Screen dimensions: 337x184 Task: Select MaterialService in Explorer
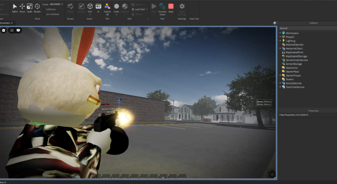click(294, 45)
